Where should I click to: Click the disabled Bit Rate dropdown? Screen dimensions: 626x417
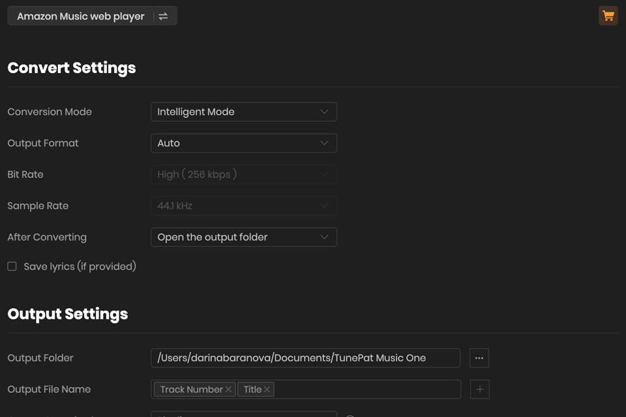click(243, 175)
